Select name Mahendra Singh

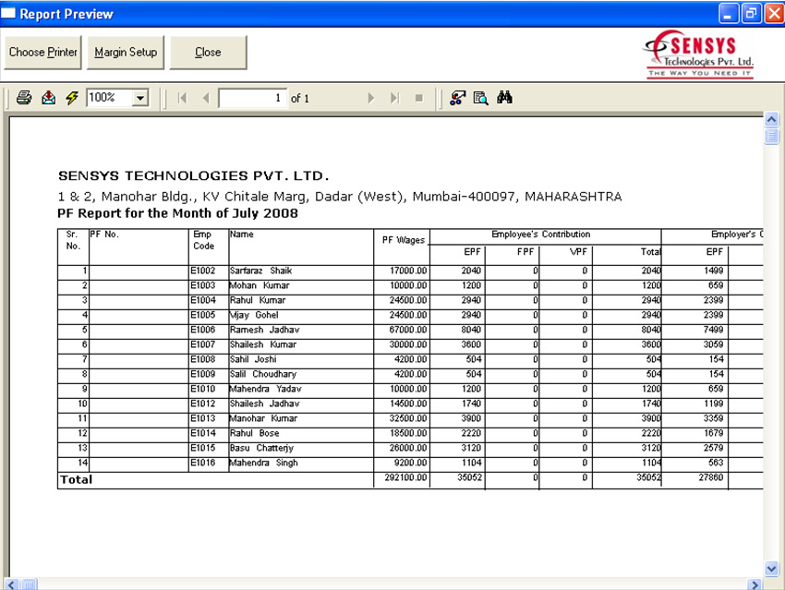click(263, 463)
